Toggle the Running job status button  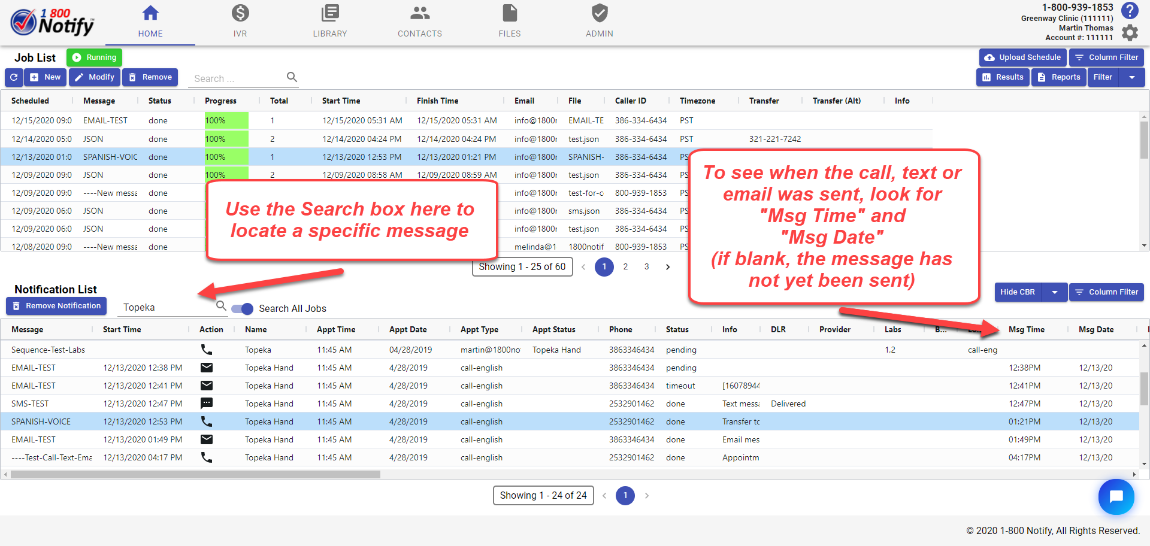[94, 57]
